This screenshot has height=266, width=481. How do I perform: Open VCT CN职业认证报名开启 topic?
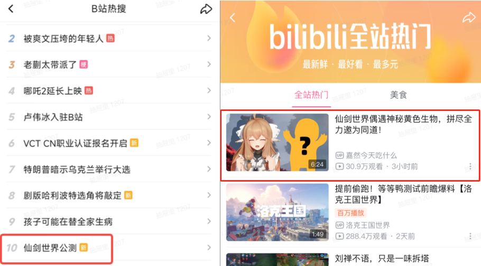[x=109, y=143]
